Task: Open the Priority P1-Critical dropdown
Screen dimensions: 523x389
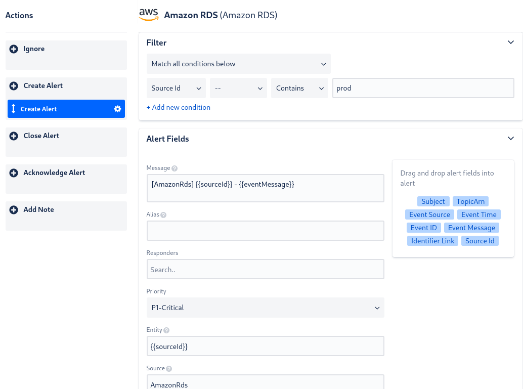Action: point(265,308)
